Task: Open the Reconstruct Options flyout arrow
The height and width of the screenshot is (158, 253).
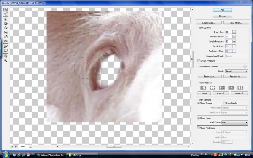Action: (245, 67)
